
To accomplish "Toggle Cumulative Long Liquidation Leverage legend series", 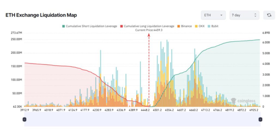I will click(x=147, y=26).
